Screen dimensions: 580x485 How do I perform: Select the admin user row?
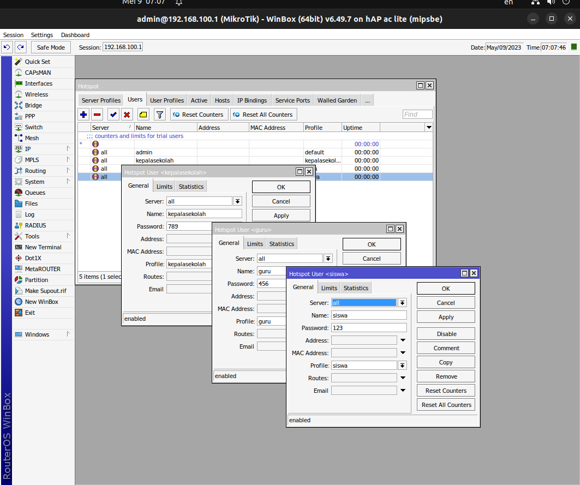(x=255, y=152)
